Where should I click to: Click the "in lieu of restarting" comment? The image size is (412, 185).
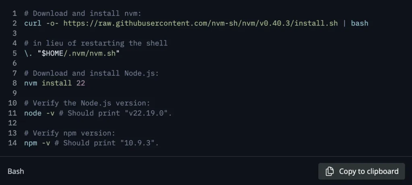[96, 43]
